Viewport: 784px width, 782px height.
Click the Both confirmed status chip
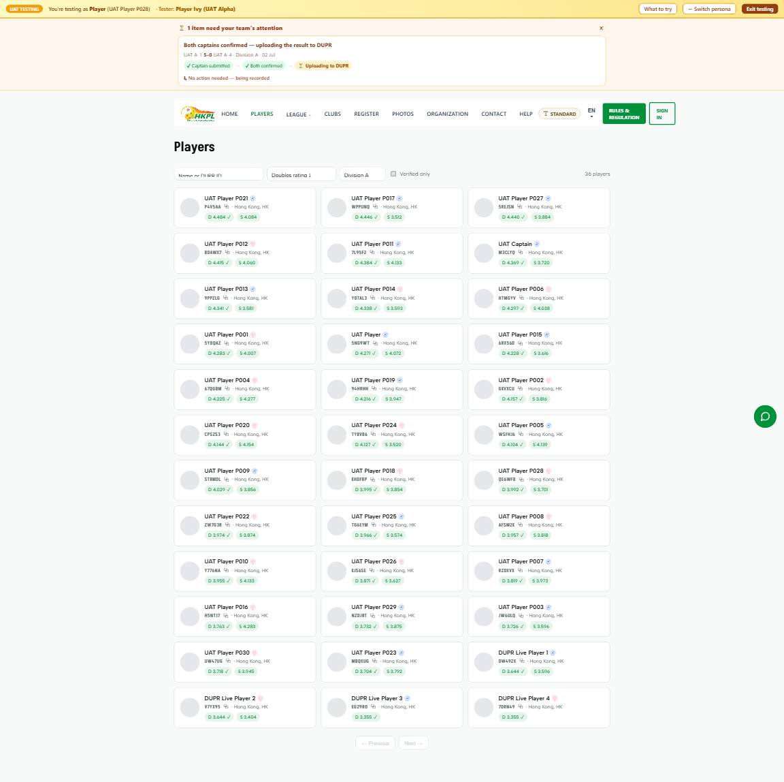coord(263,65)
